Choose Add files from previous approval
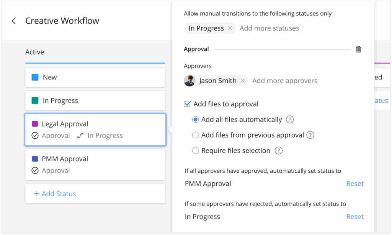This screenshot has height=235, width=392. coord(195,135)
